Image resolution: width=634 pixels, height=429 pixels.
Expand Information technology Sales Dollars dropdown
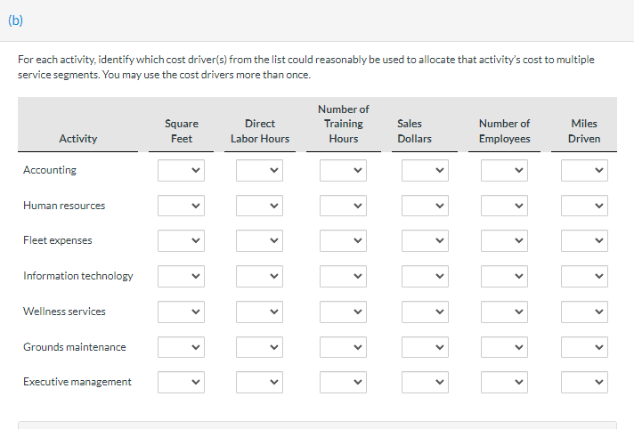tap(424, 276)
